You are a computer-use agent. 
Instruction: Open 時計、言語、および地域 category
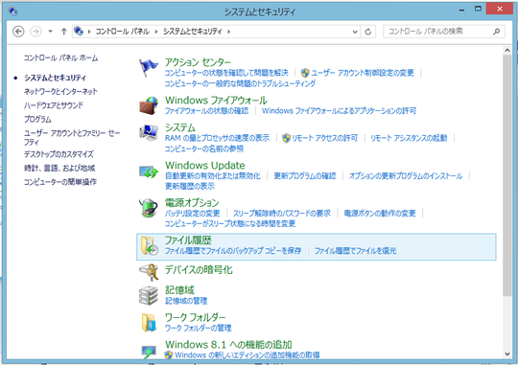[59, 168]
